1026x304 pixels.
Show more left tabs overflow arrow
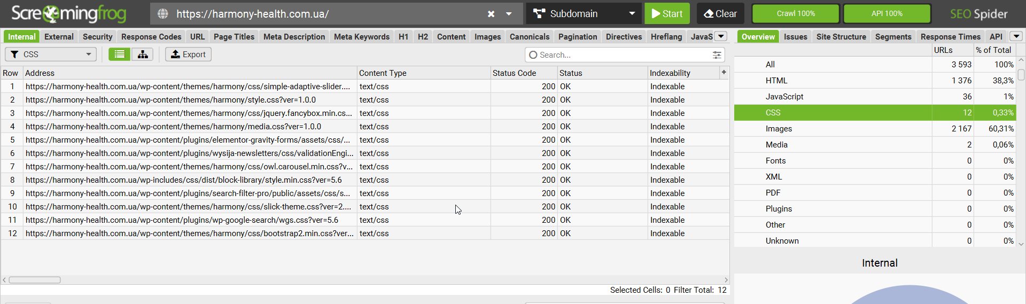point(721,36)
